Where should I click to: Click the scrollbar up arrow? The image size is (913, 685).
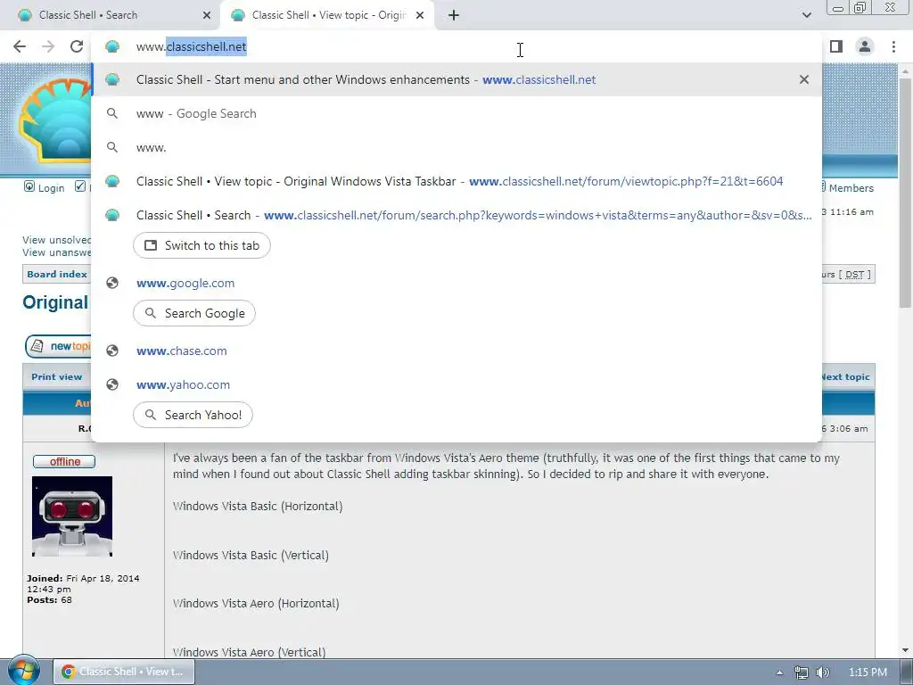click(x=905, y=70)
